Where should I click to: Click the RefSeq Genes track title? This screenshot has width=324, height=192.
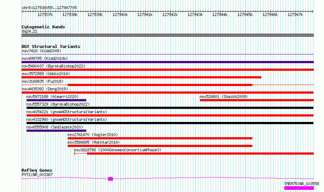pos(37,170)
